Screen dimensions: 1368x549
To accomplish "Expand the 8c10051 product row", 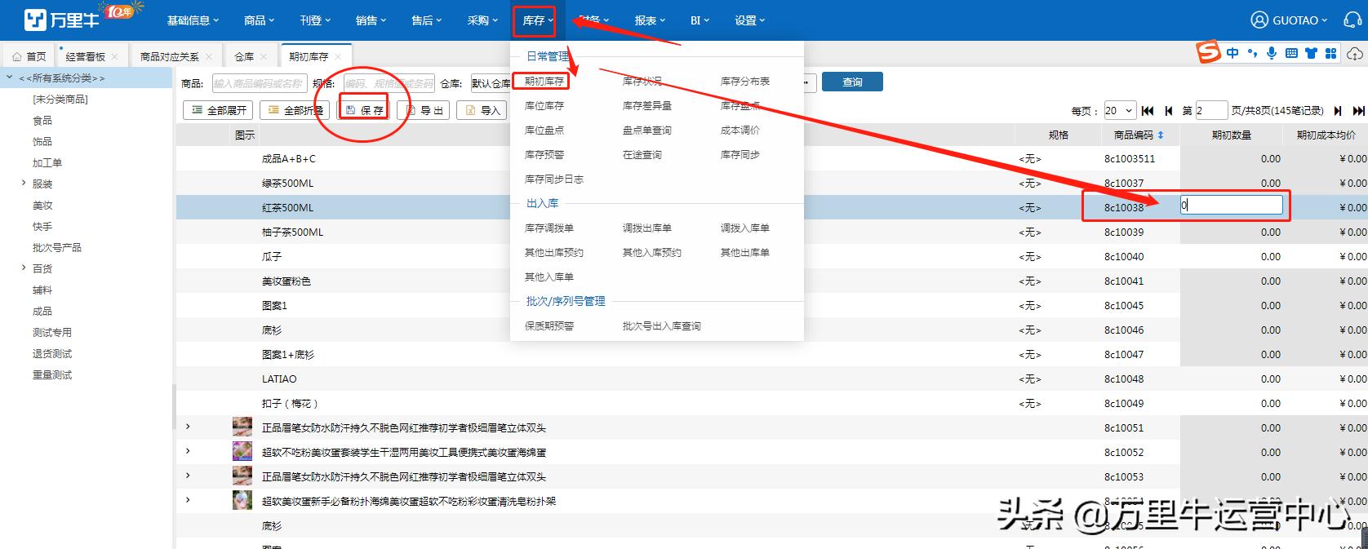I will pyautogui.click(x=188, y=427).
